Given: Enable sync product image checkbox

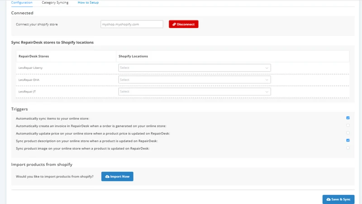Looking at the screenshot, I should pyautogui.click(x=348, y=148).
